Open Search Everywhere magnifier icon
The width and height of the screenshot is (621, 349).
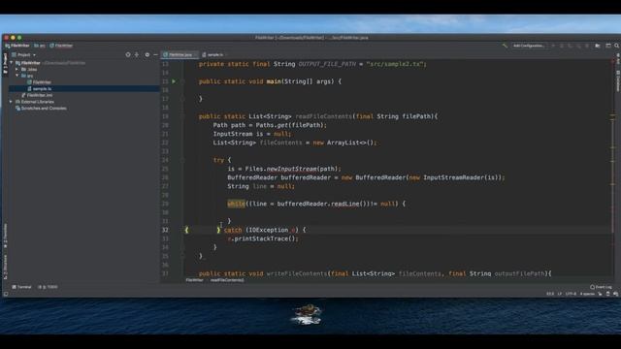point(617,46)
